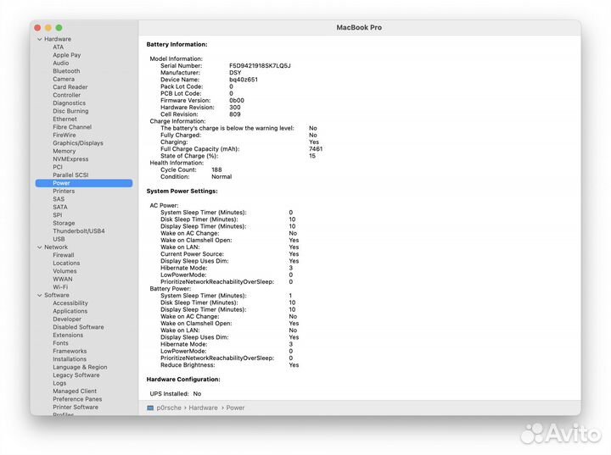Open FireWire in the sidebar
611x455 pixels.
click(x=64, y=135)
